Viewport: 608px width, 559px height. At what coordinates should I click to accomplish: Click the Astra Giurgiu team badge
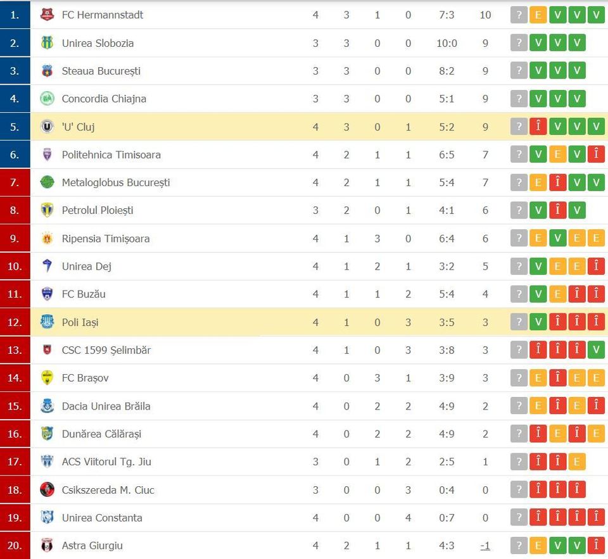click(x=47, y=546)
